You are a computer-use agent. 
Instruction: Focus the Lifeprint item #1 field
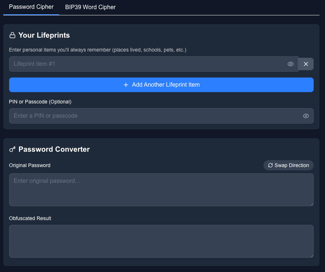pos(146,64)
